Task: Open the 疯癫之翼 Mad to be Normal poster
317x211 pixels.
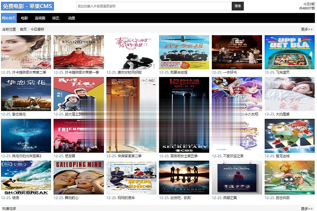Action: point(237,178)
